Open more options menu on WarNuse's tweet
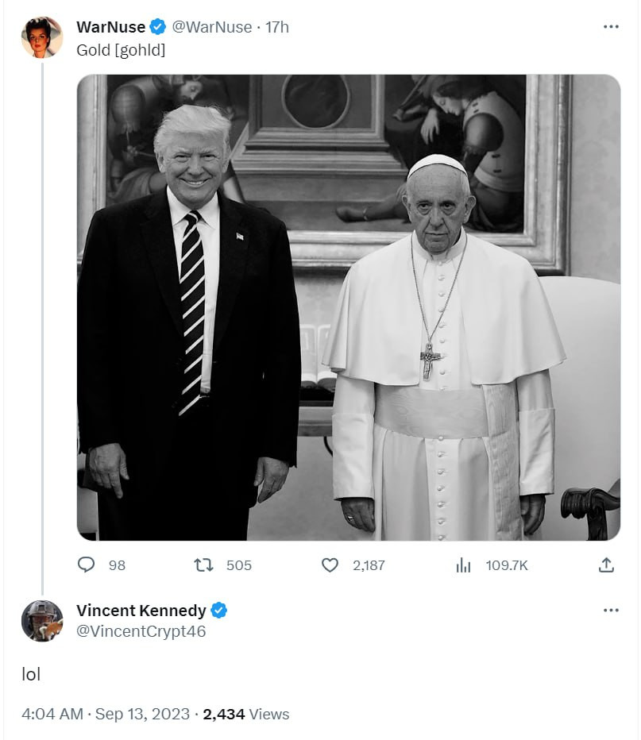The image size is (641, 740). tap(610, 27)
